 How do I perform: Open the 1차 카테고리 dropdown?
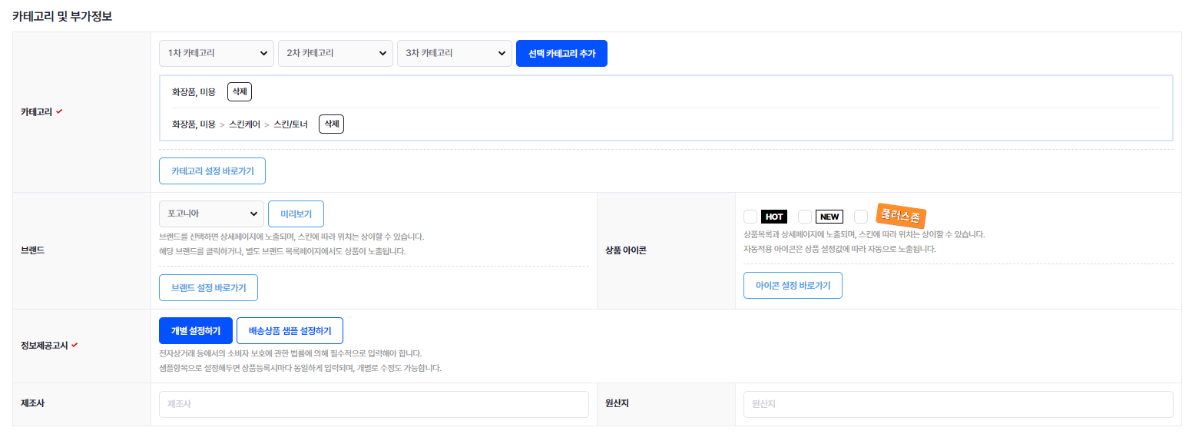tap(217, 53)
